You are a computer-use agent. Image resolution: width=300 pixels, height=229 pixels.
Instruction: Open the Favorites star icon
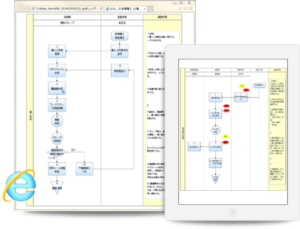(185, 8)
